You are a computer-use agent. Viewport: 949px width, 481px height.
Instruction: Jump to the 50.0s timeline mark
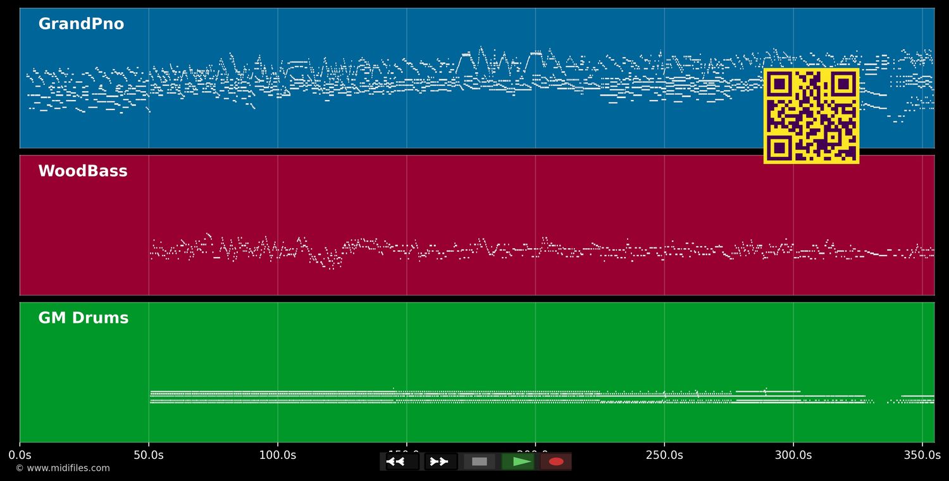click(x=149, y=455)
